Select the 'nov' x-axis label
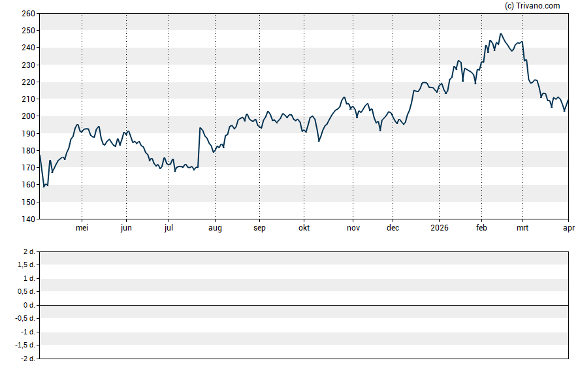 353,228
